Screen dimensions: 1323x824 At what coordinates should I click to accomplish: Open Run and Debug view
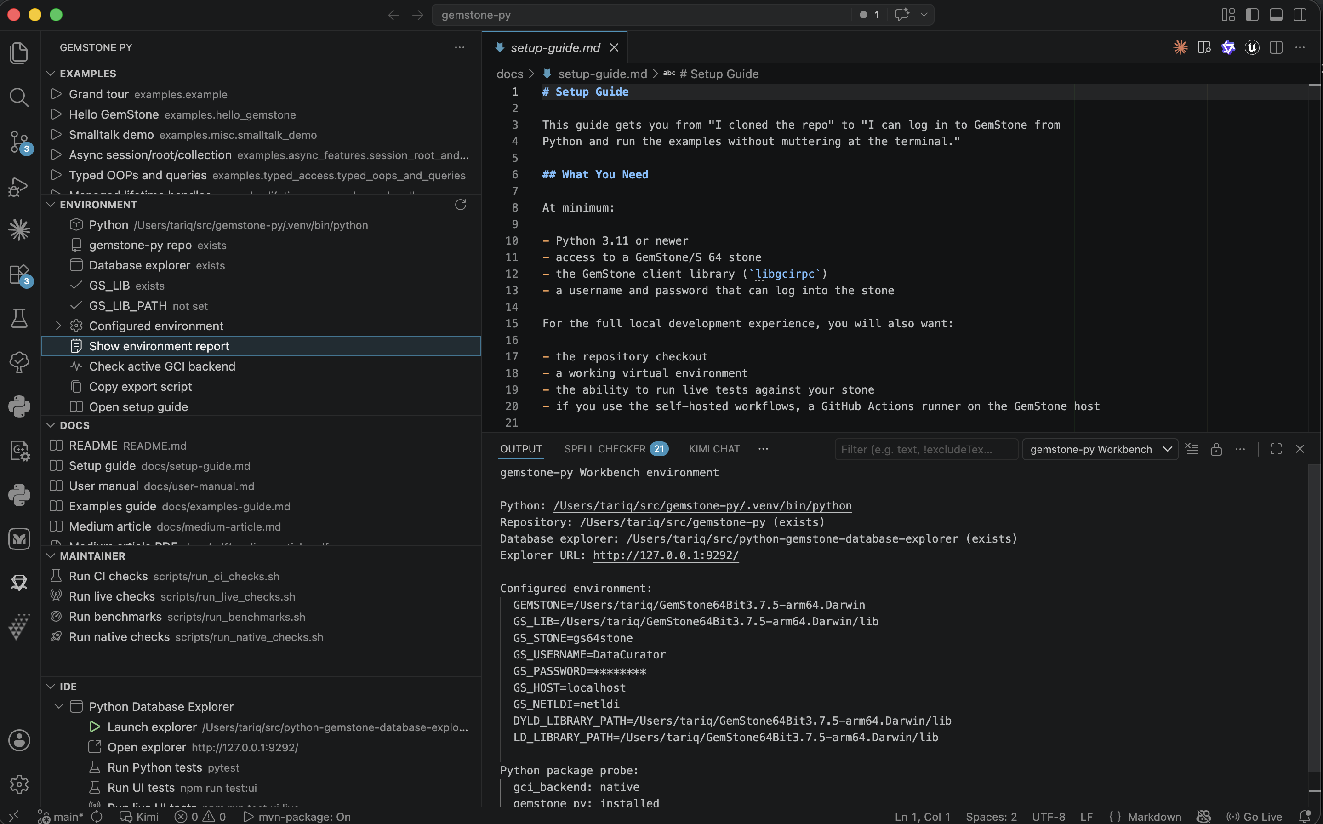tap(19, 186)
